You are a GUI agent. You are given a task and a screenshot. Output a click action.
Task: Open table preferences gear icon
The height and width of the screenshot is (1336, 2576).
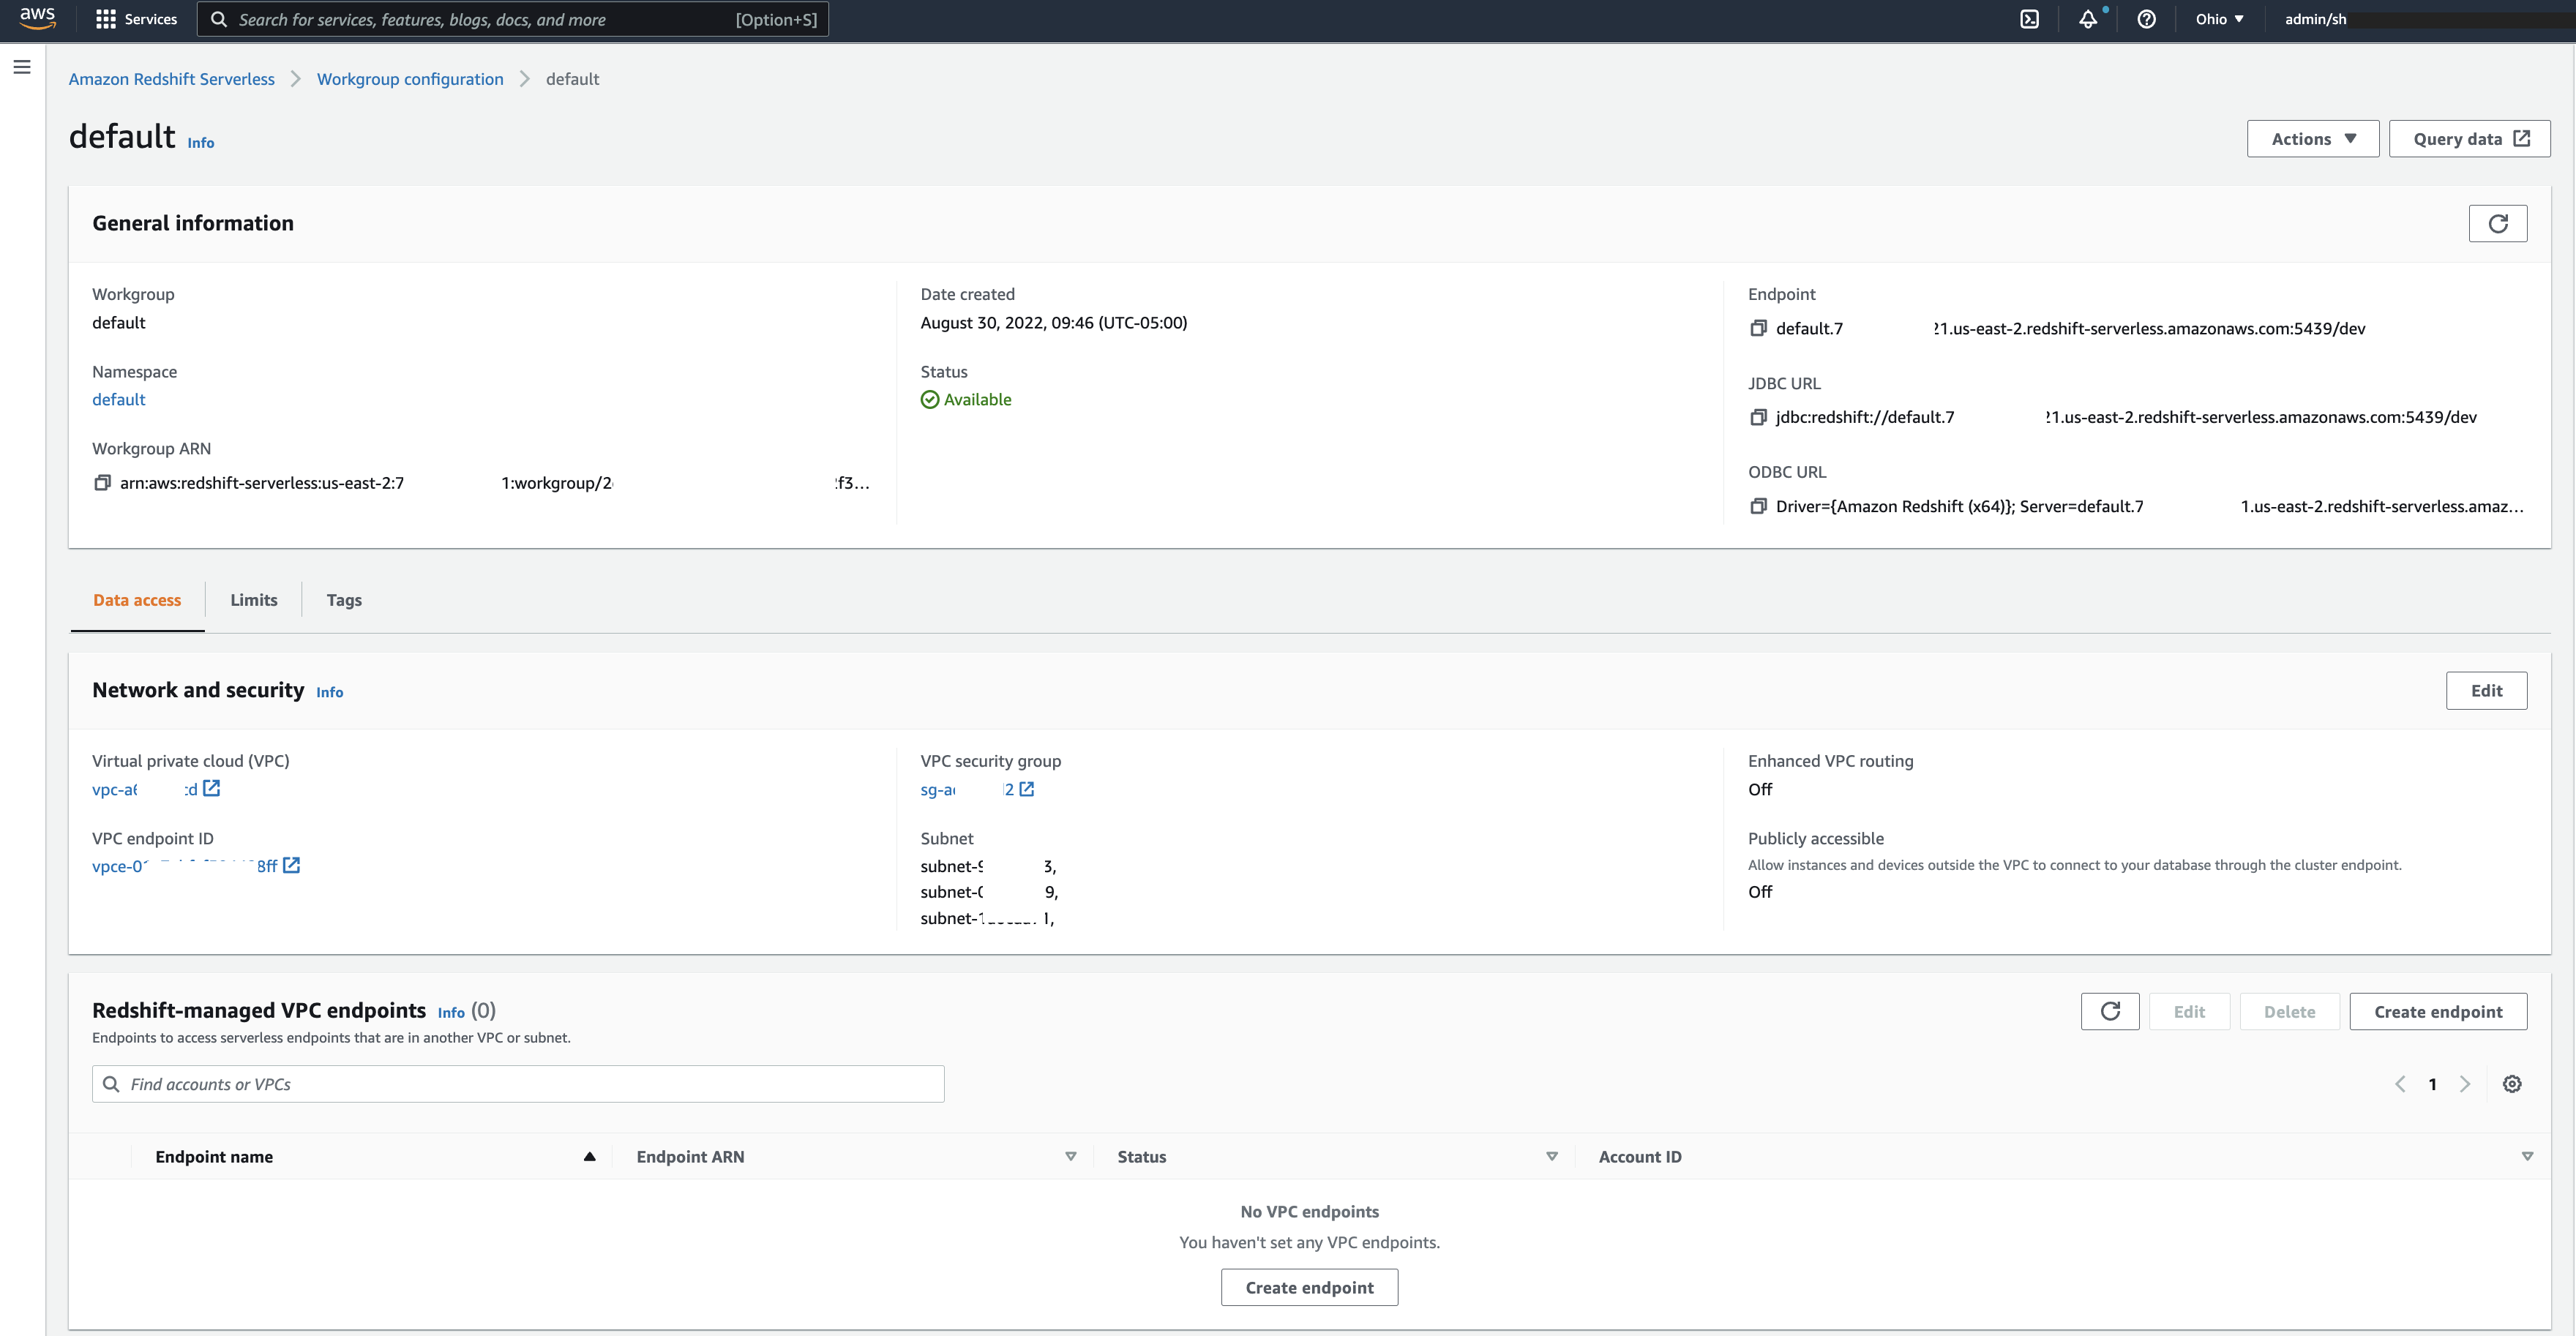click(2511, 1084)
